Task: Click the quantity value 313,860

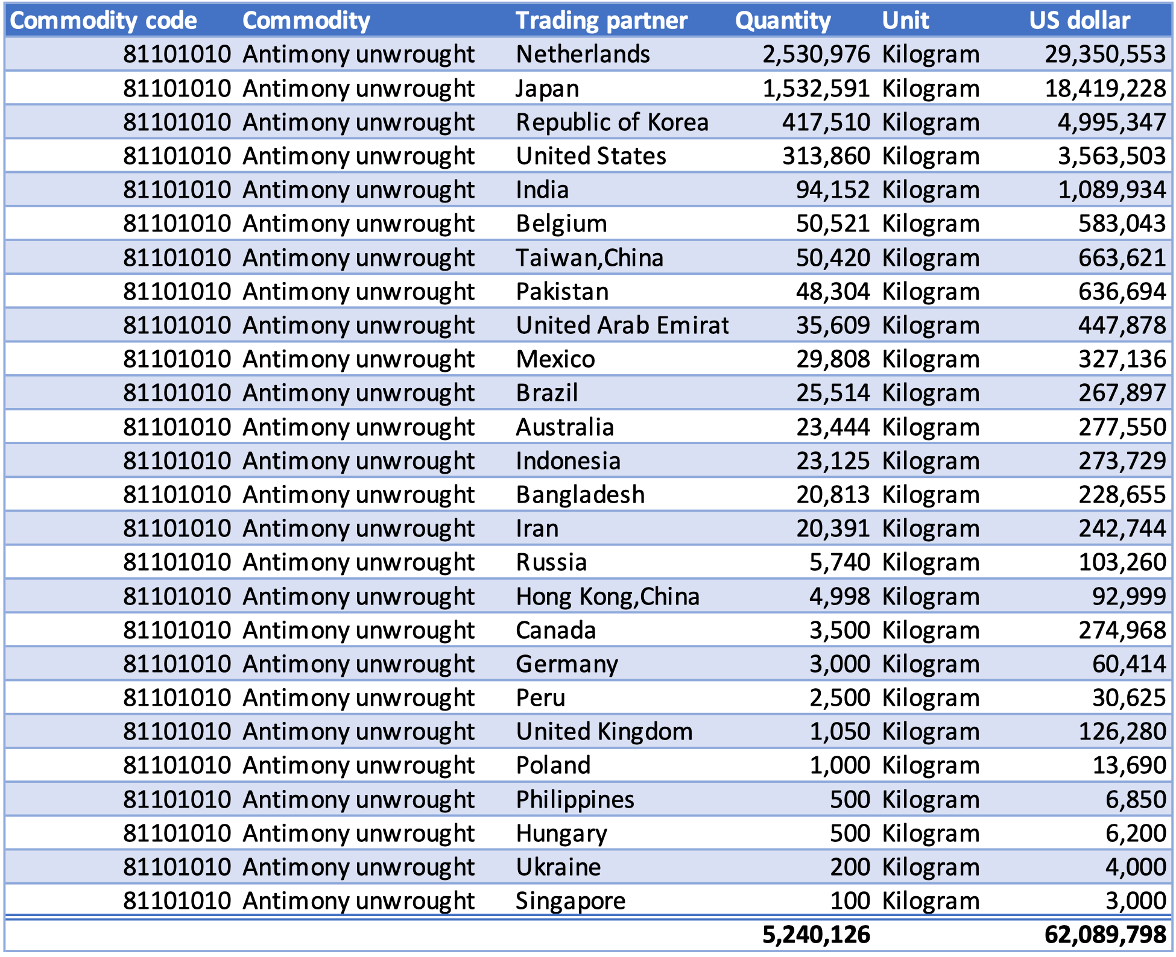Action: tap(826, 156)
